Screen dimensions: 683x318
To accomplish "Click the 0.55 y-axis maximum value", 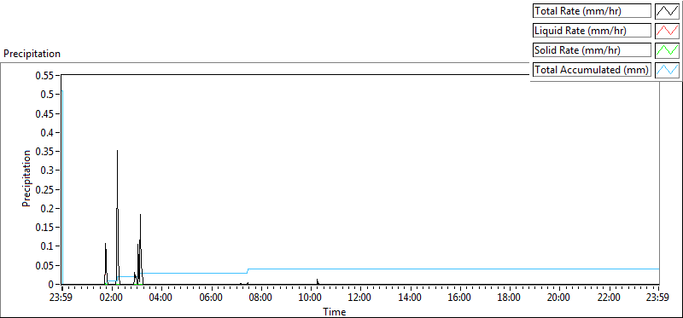I will pos(46,76).
